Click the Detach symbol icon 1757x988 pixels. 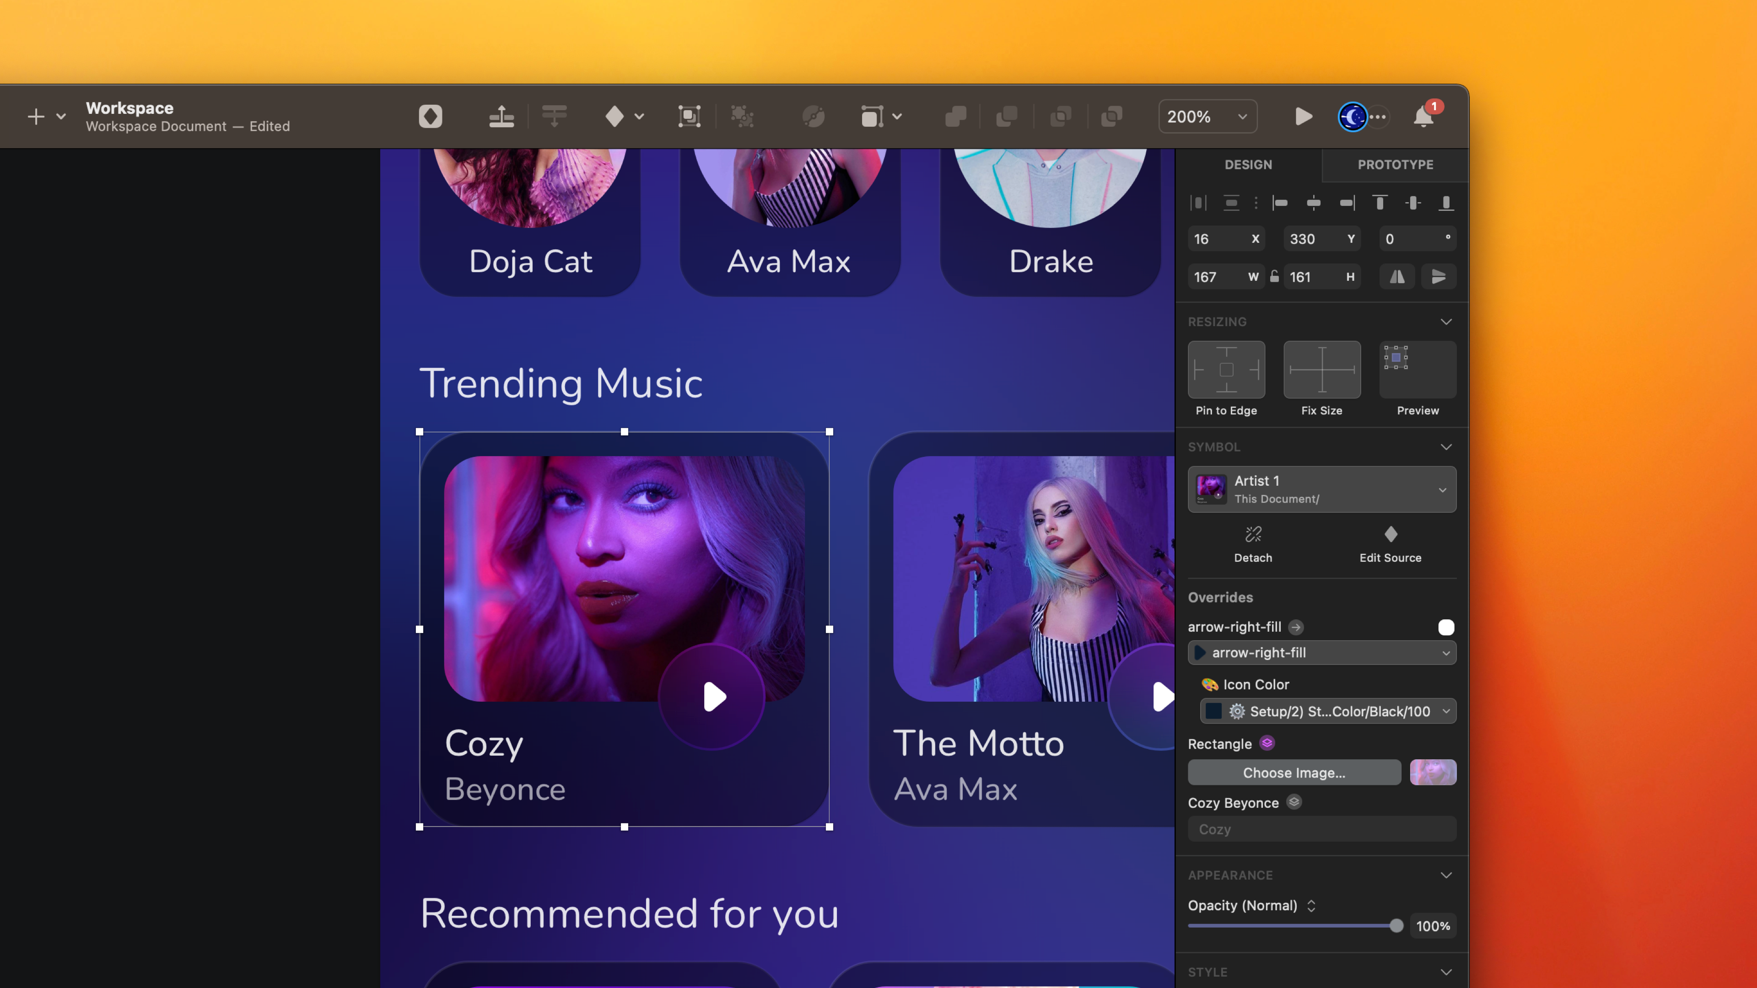click(1253, 534)
